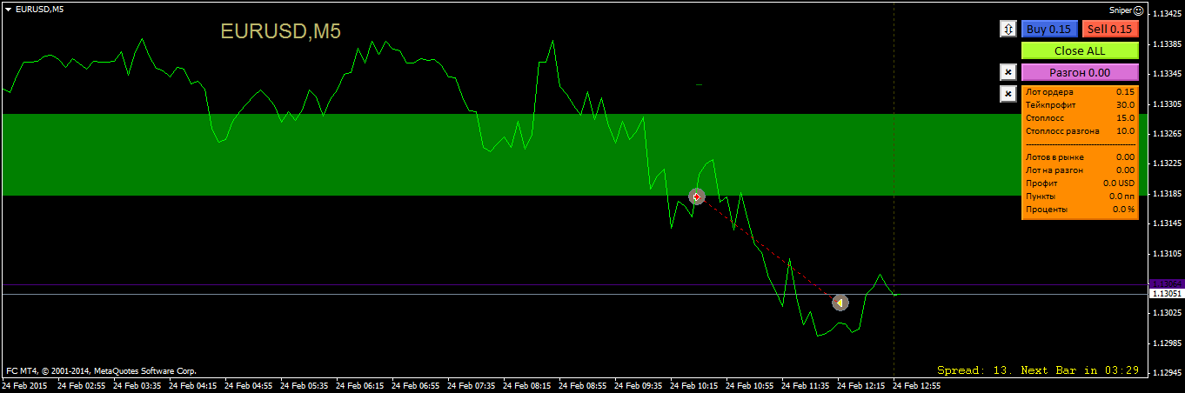Screen dimensions: 1185x393
Task: Click the Тейкпрофит value 30.0
Action: tap(1125, 105)
